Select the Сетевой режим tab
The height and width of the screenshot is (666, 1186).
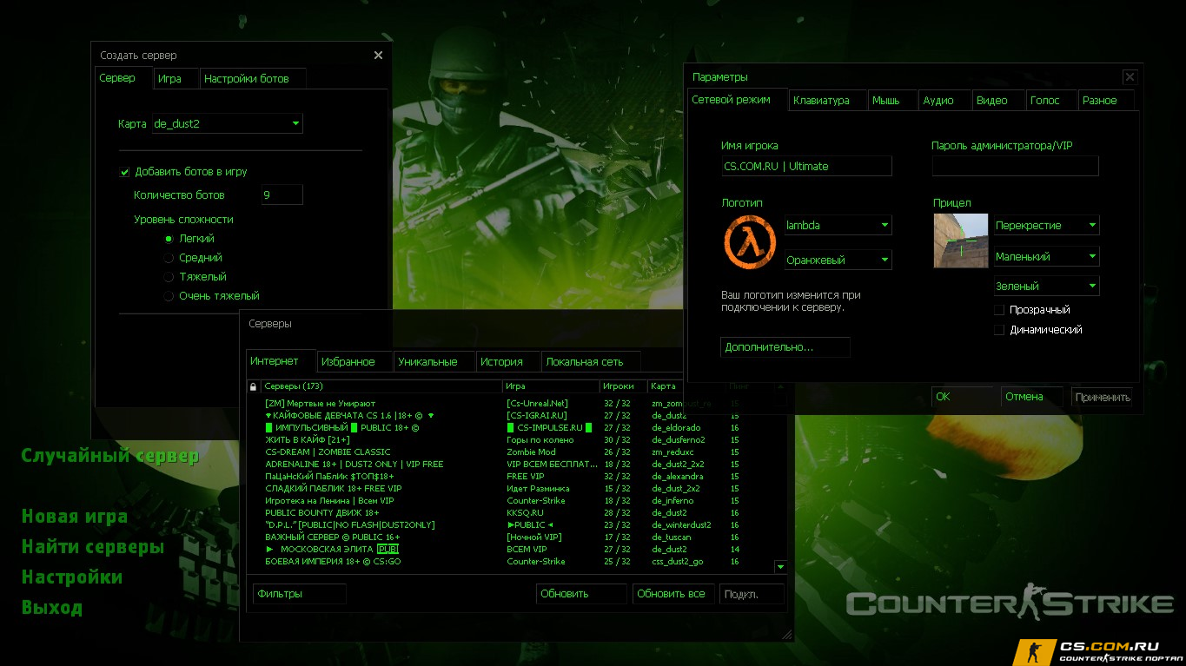(738, 100)
